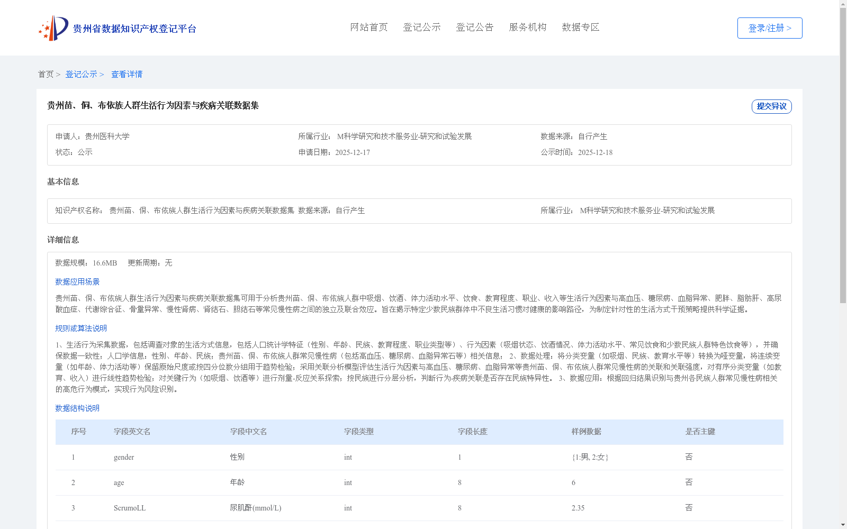The image size is (847, 529).
Task: Click the 否 cell in the ScrumoLL row
Action: click(x=689, y=508)
